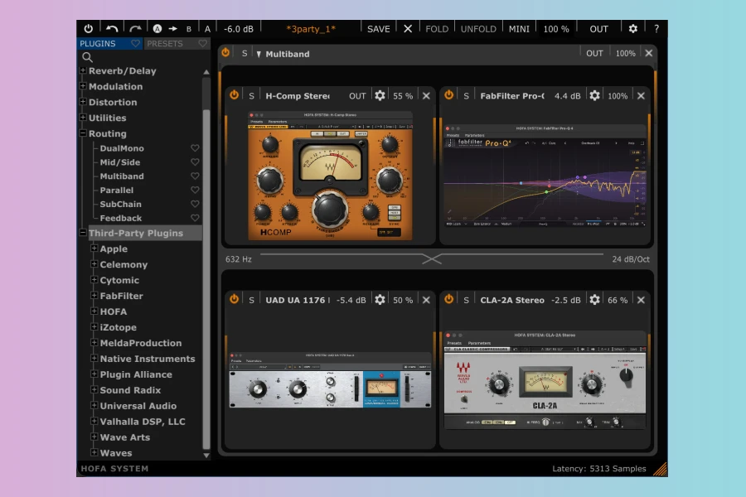The width and height of the screenshot is (746, 497).
Task: Switch to B comparison state
Action: pyautogui.click(x=189, y=29)
